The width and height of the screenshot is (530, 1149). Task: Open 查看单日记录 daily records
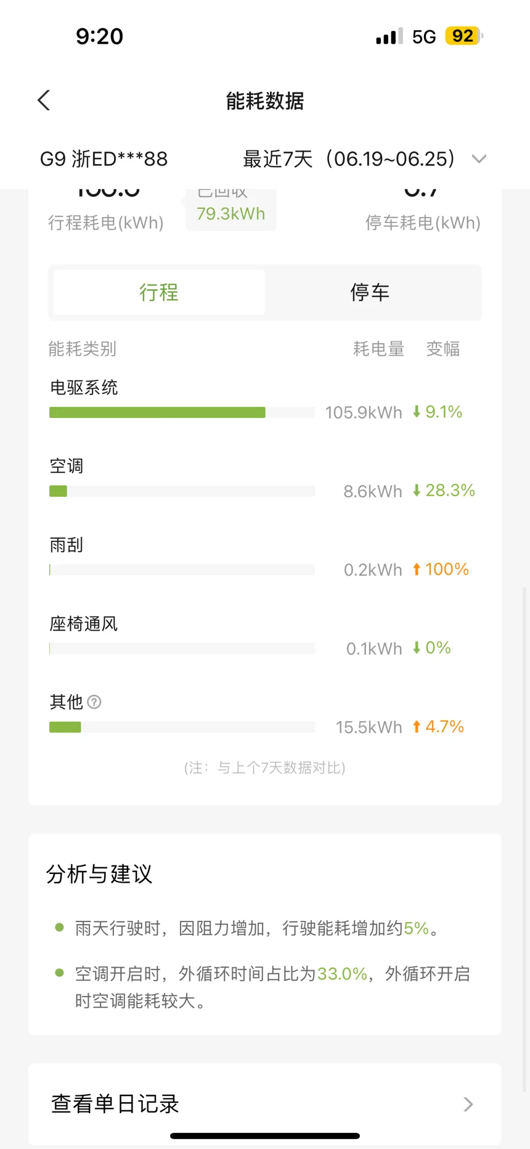pos(265,1104)
